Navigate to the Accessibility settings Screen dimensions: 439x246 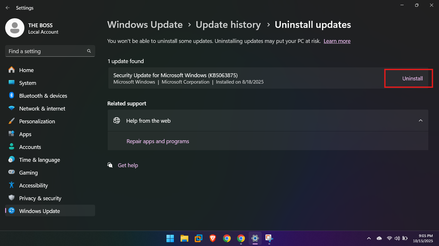(x=33, y=185)
